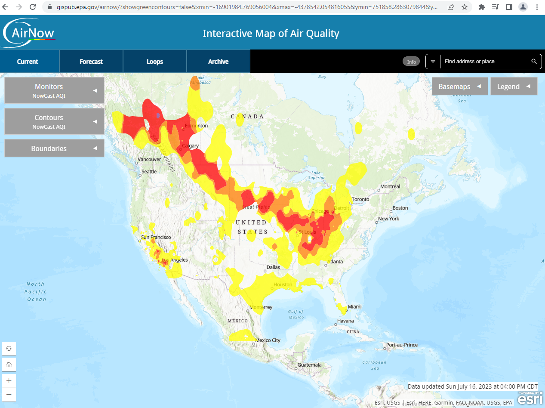Image resolution: width=545 pixels, height=408 pixels.
Task: Open the Archive tab
Action: click(219, 62)
